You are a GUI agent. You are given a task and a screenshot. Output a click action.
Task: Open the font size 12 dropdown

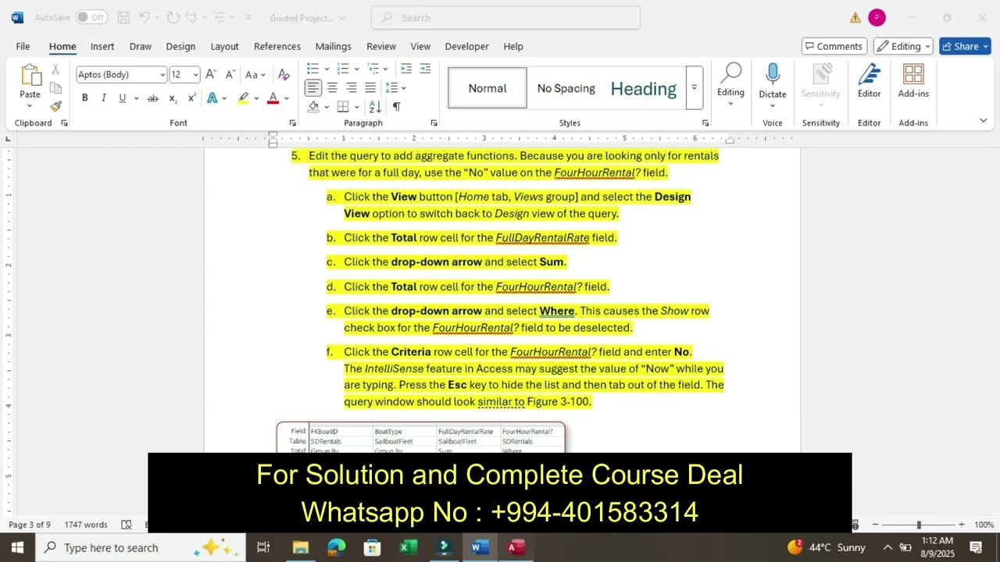[x=195, y=75]
